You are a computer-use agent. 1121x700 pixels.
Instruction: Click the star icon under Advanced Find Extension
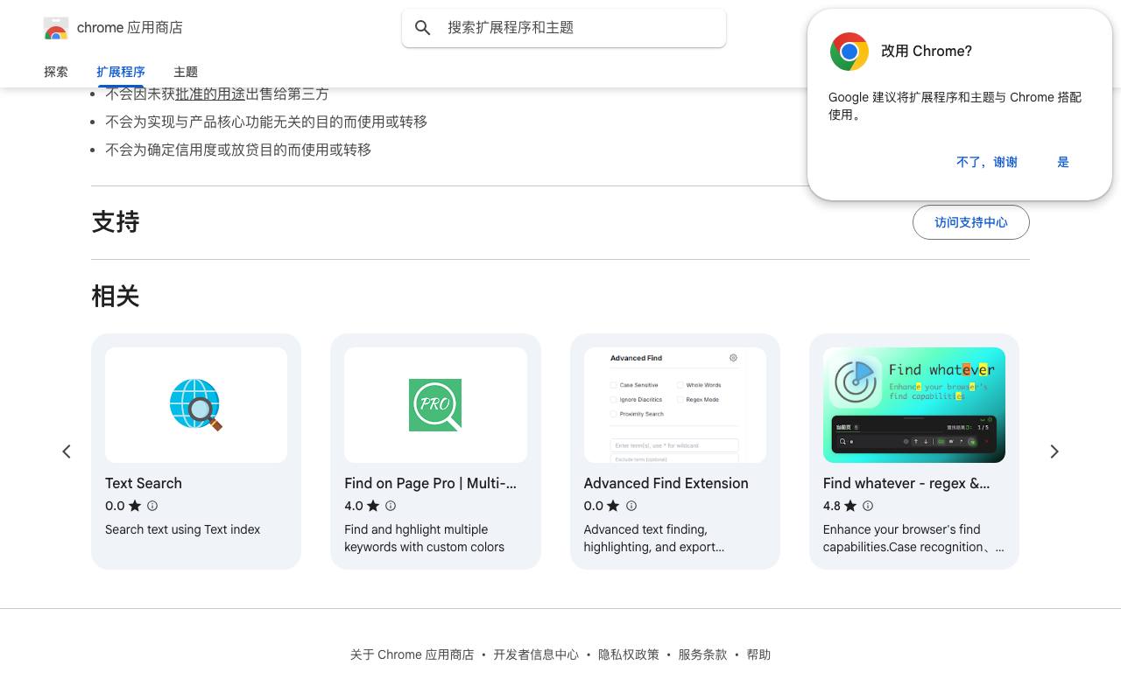(613, 506)
